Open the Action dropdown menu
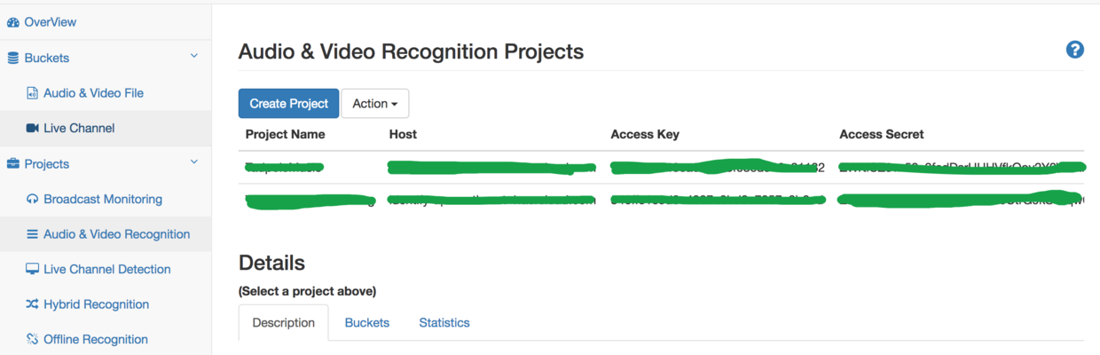 [374, 104]
